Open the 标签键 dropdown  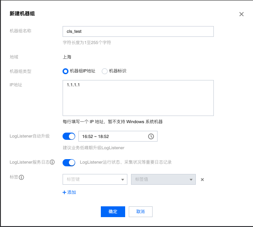(x=95, y=179)
